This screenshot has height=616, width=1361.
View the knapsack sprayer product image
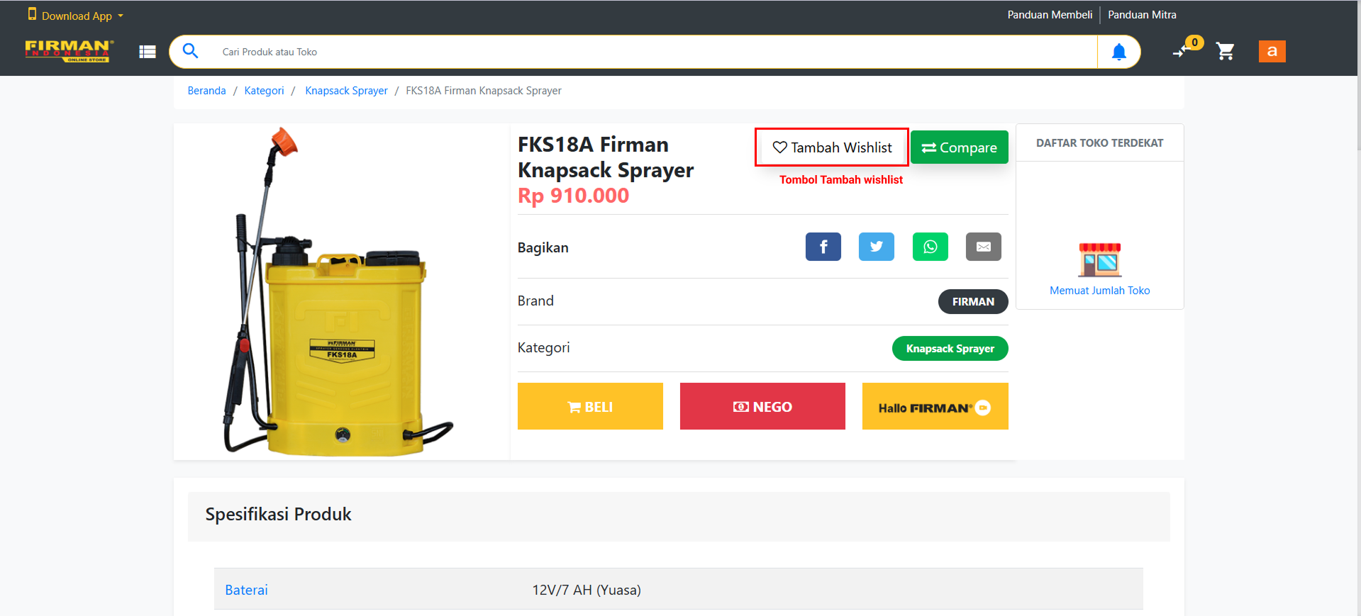pos(340,292)
